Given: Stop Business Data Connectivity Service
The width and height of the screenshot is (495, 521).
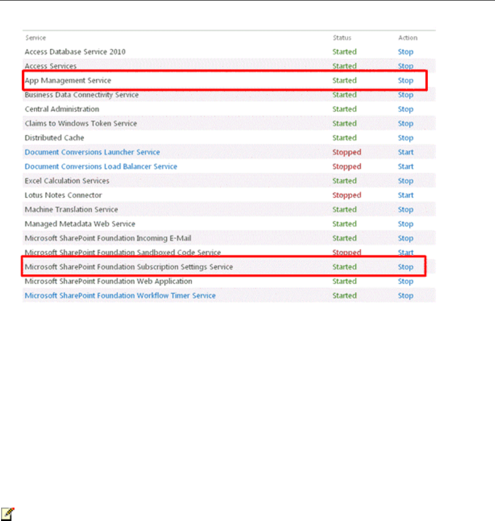Looking at the screenshot, I should (405, 95).
